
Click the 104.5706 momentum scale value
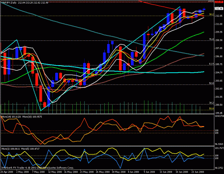tap(219, 116)
